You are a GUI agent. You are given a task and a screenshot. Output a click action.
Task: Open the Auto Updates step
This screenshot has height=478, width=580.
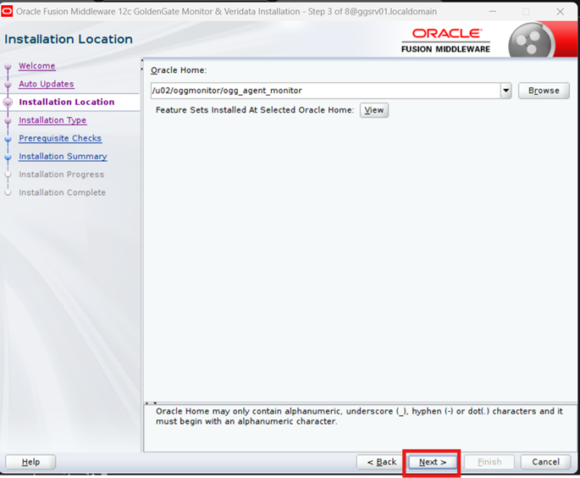pos(47,84)
